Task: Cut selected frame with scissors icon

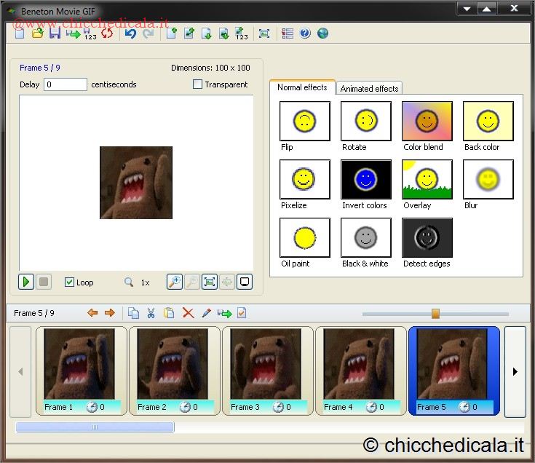Action: tap(151, 313)
